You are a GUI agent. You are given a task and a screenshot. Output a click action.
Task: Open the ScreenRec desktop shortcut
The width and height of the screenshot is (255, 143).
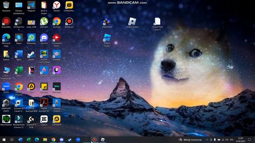click(x=6, y=23)
